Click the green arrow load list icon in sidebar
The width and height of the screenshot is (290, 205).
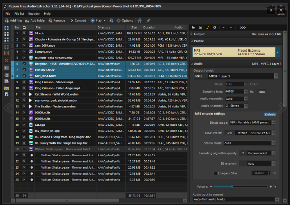(x=6, y=75)
